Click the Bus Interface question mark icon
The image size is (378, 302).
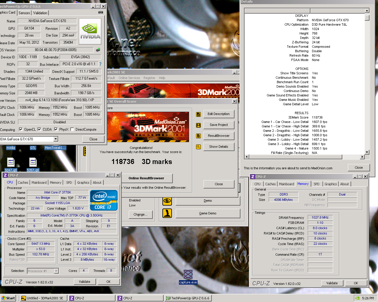pyautogui.click(x=100, y=64)
